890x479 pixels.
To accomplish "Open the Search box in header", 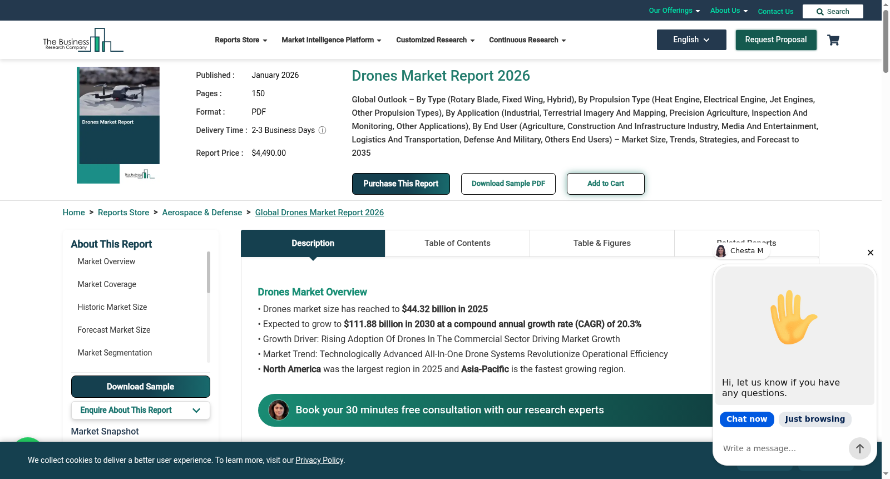I will pyautogui.click(x=833, y=12).
